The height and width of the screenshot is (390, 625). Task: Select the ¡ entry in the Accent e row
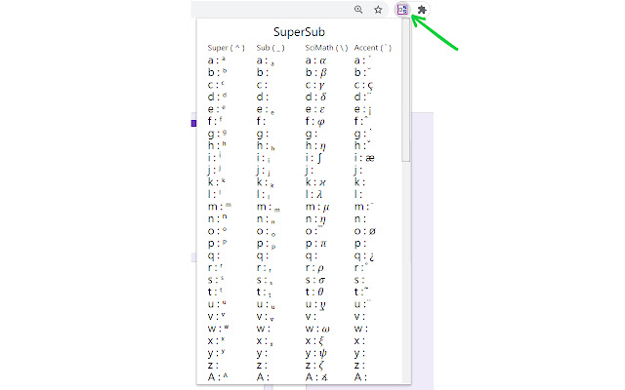click(x=369, y=111)
